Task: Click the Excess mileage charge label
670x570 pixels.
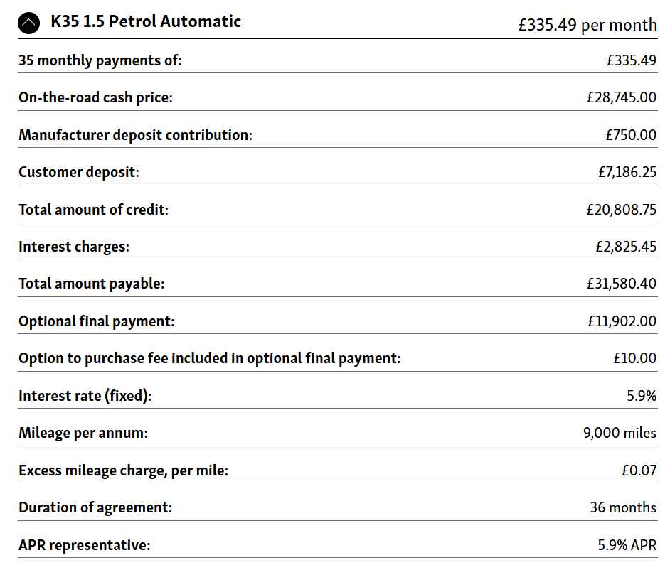Action: pos(123,470)
